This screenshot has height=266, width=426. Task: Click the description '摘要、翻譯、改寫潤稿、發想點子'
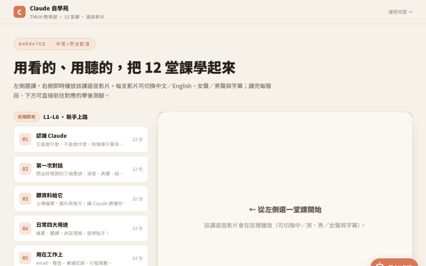pos(73,233)
